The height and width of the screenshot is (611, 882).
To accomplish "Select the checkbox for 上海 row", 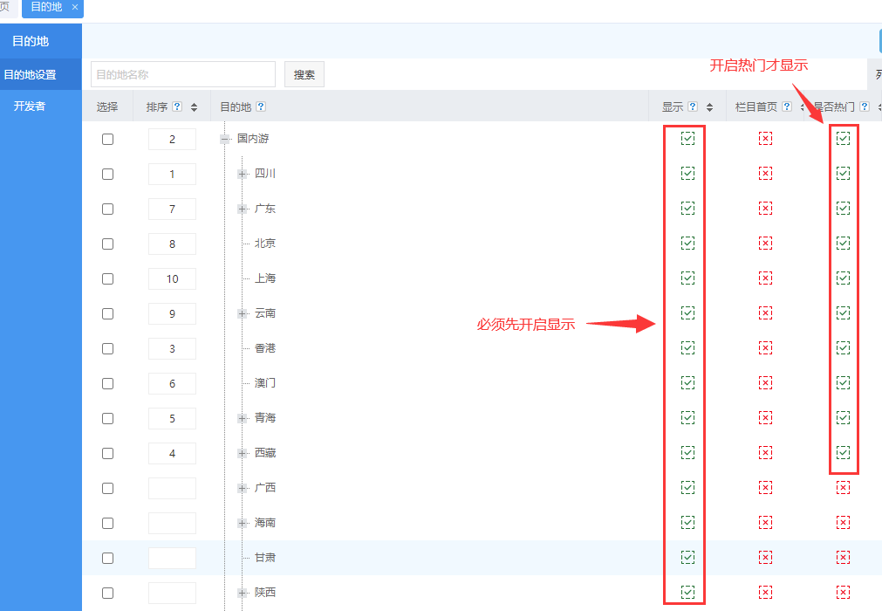I will (x=107, y=278).
